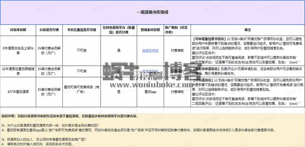Viewport: 305px width, 147px height.
Task: Select the 推广限制（详见书单）header cell
Action: coord(177,30)
